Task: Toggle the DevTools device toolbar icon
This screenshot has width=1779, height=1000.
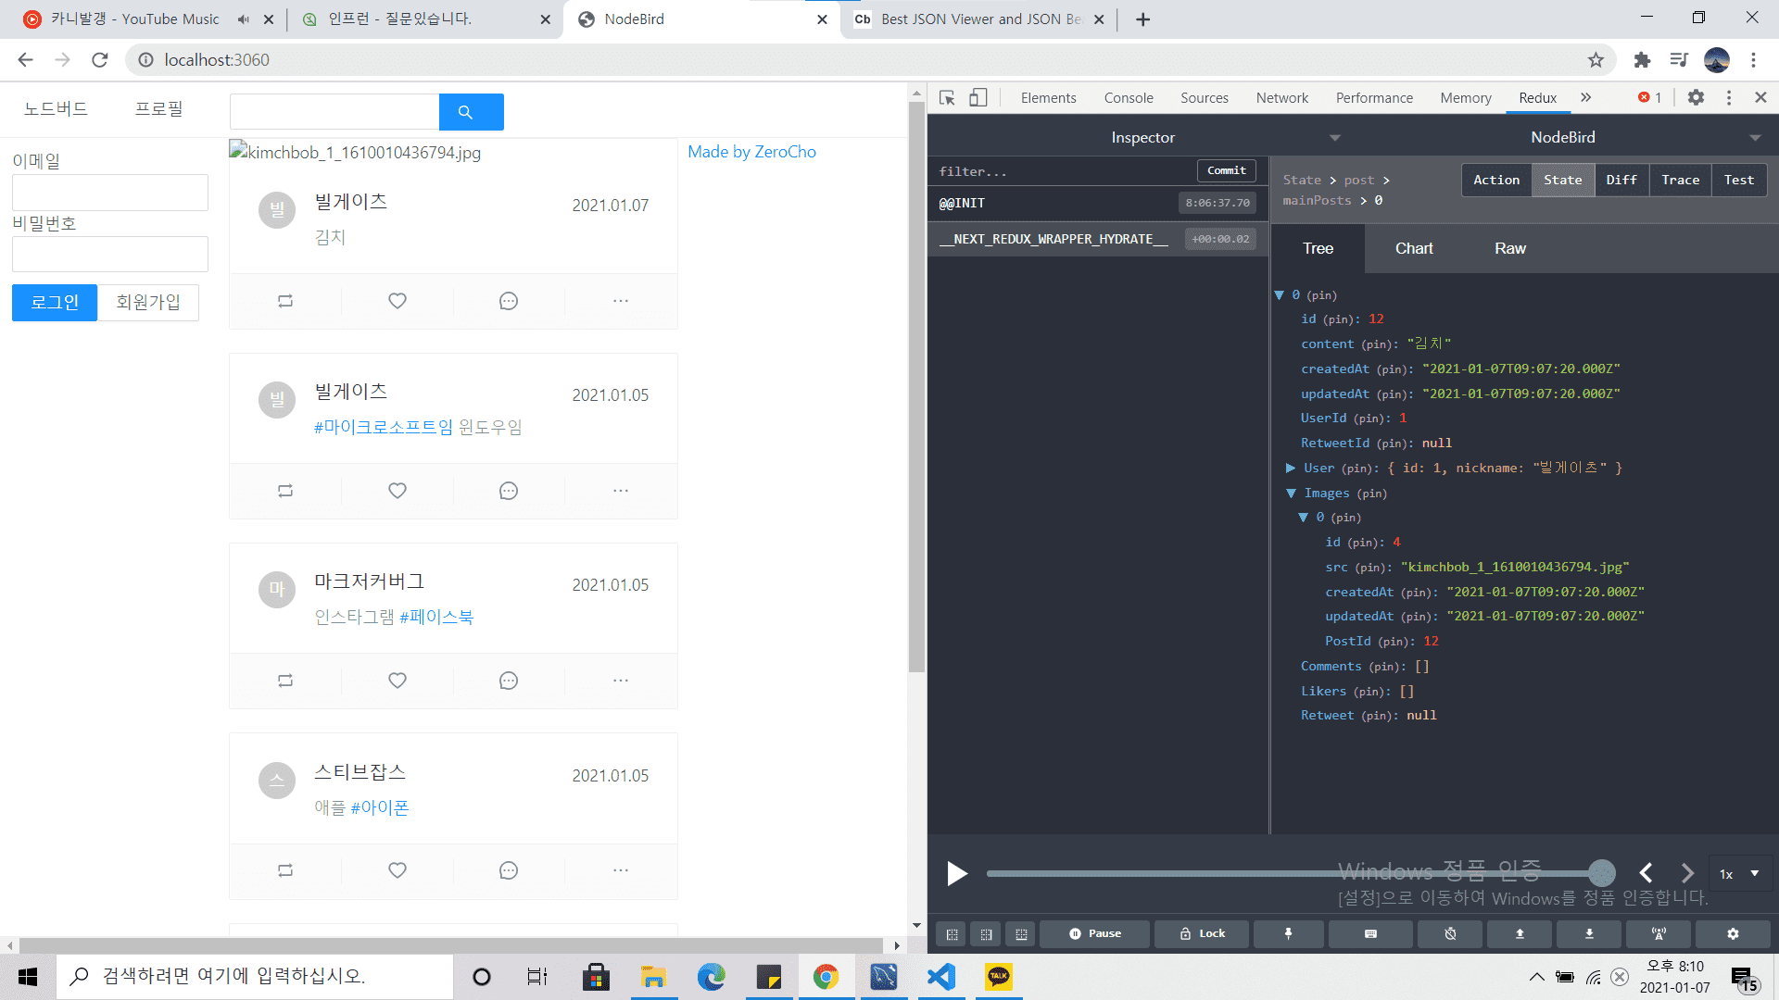Action: click(978, 97)
